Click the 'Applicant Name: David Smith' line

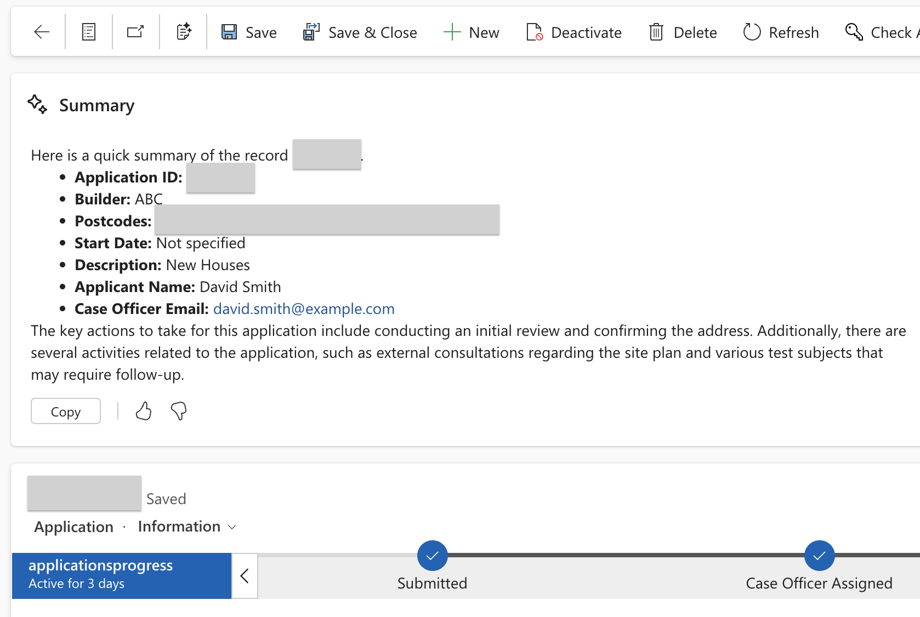(x=178, y=287)
